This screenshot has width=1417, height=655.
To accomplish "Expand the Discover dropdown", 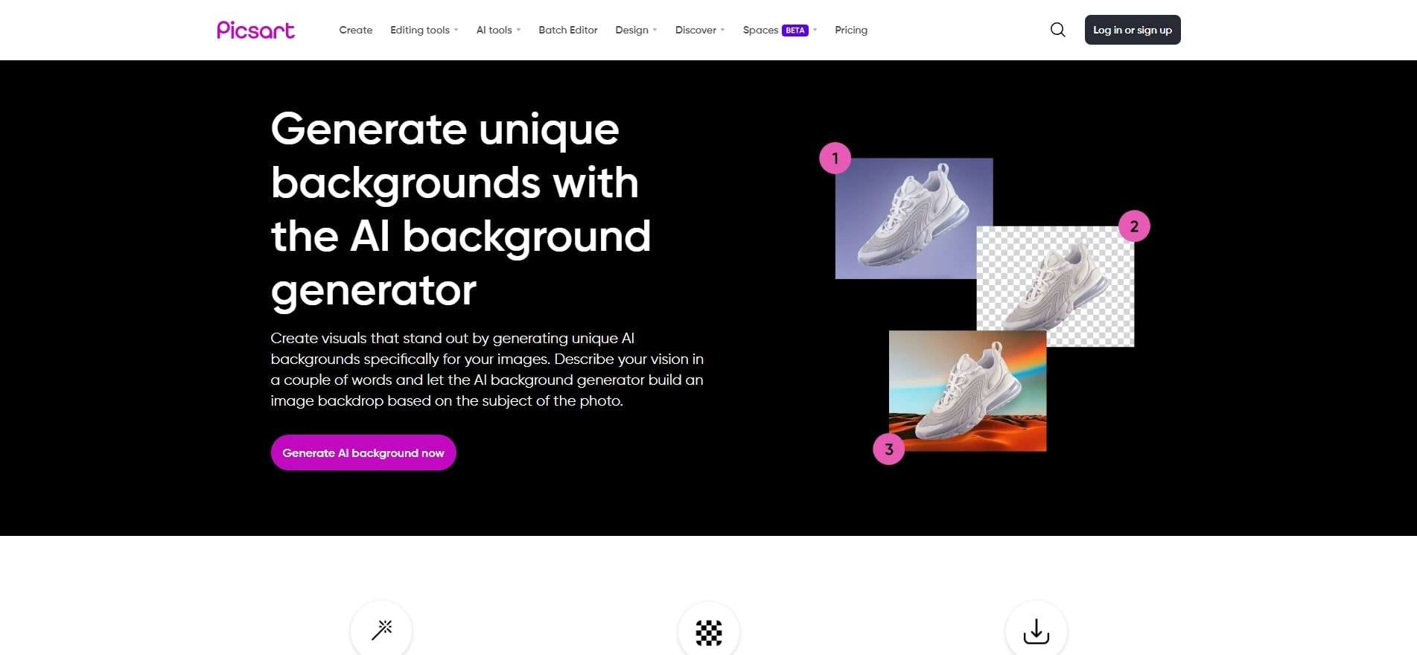I will click(700, 30).
